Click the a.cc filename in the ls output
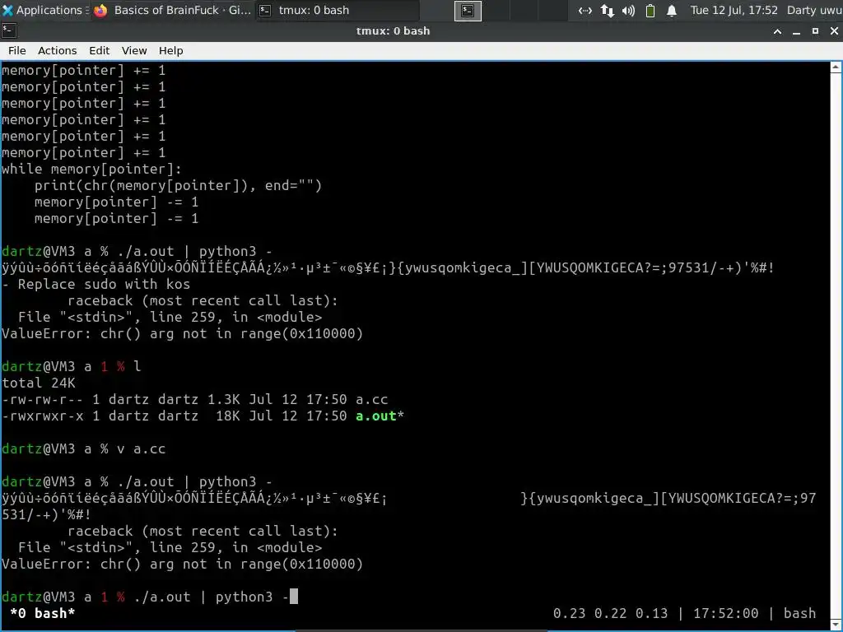The width and height of the screenshot is (843, 632). click(x=371, y=399)
